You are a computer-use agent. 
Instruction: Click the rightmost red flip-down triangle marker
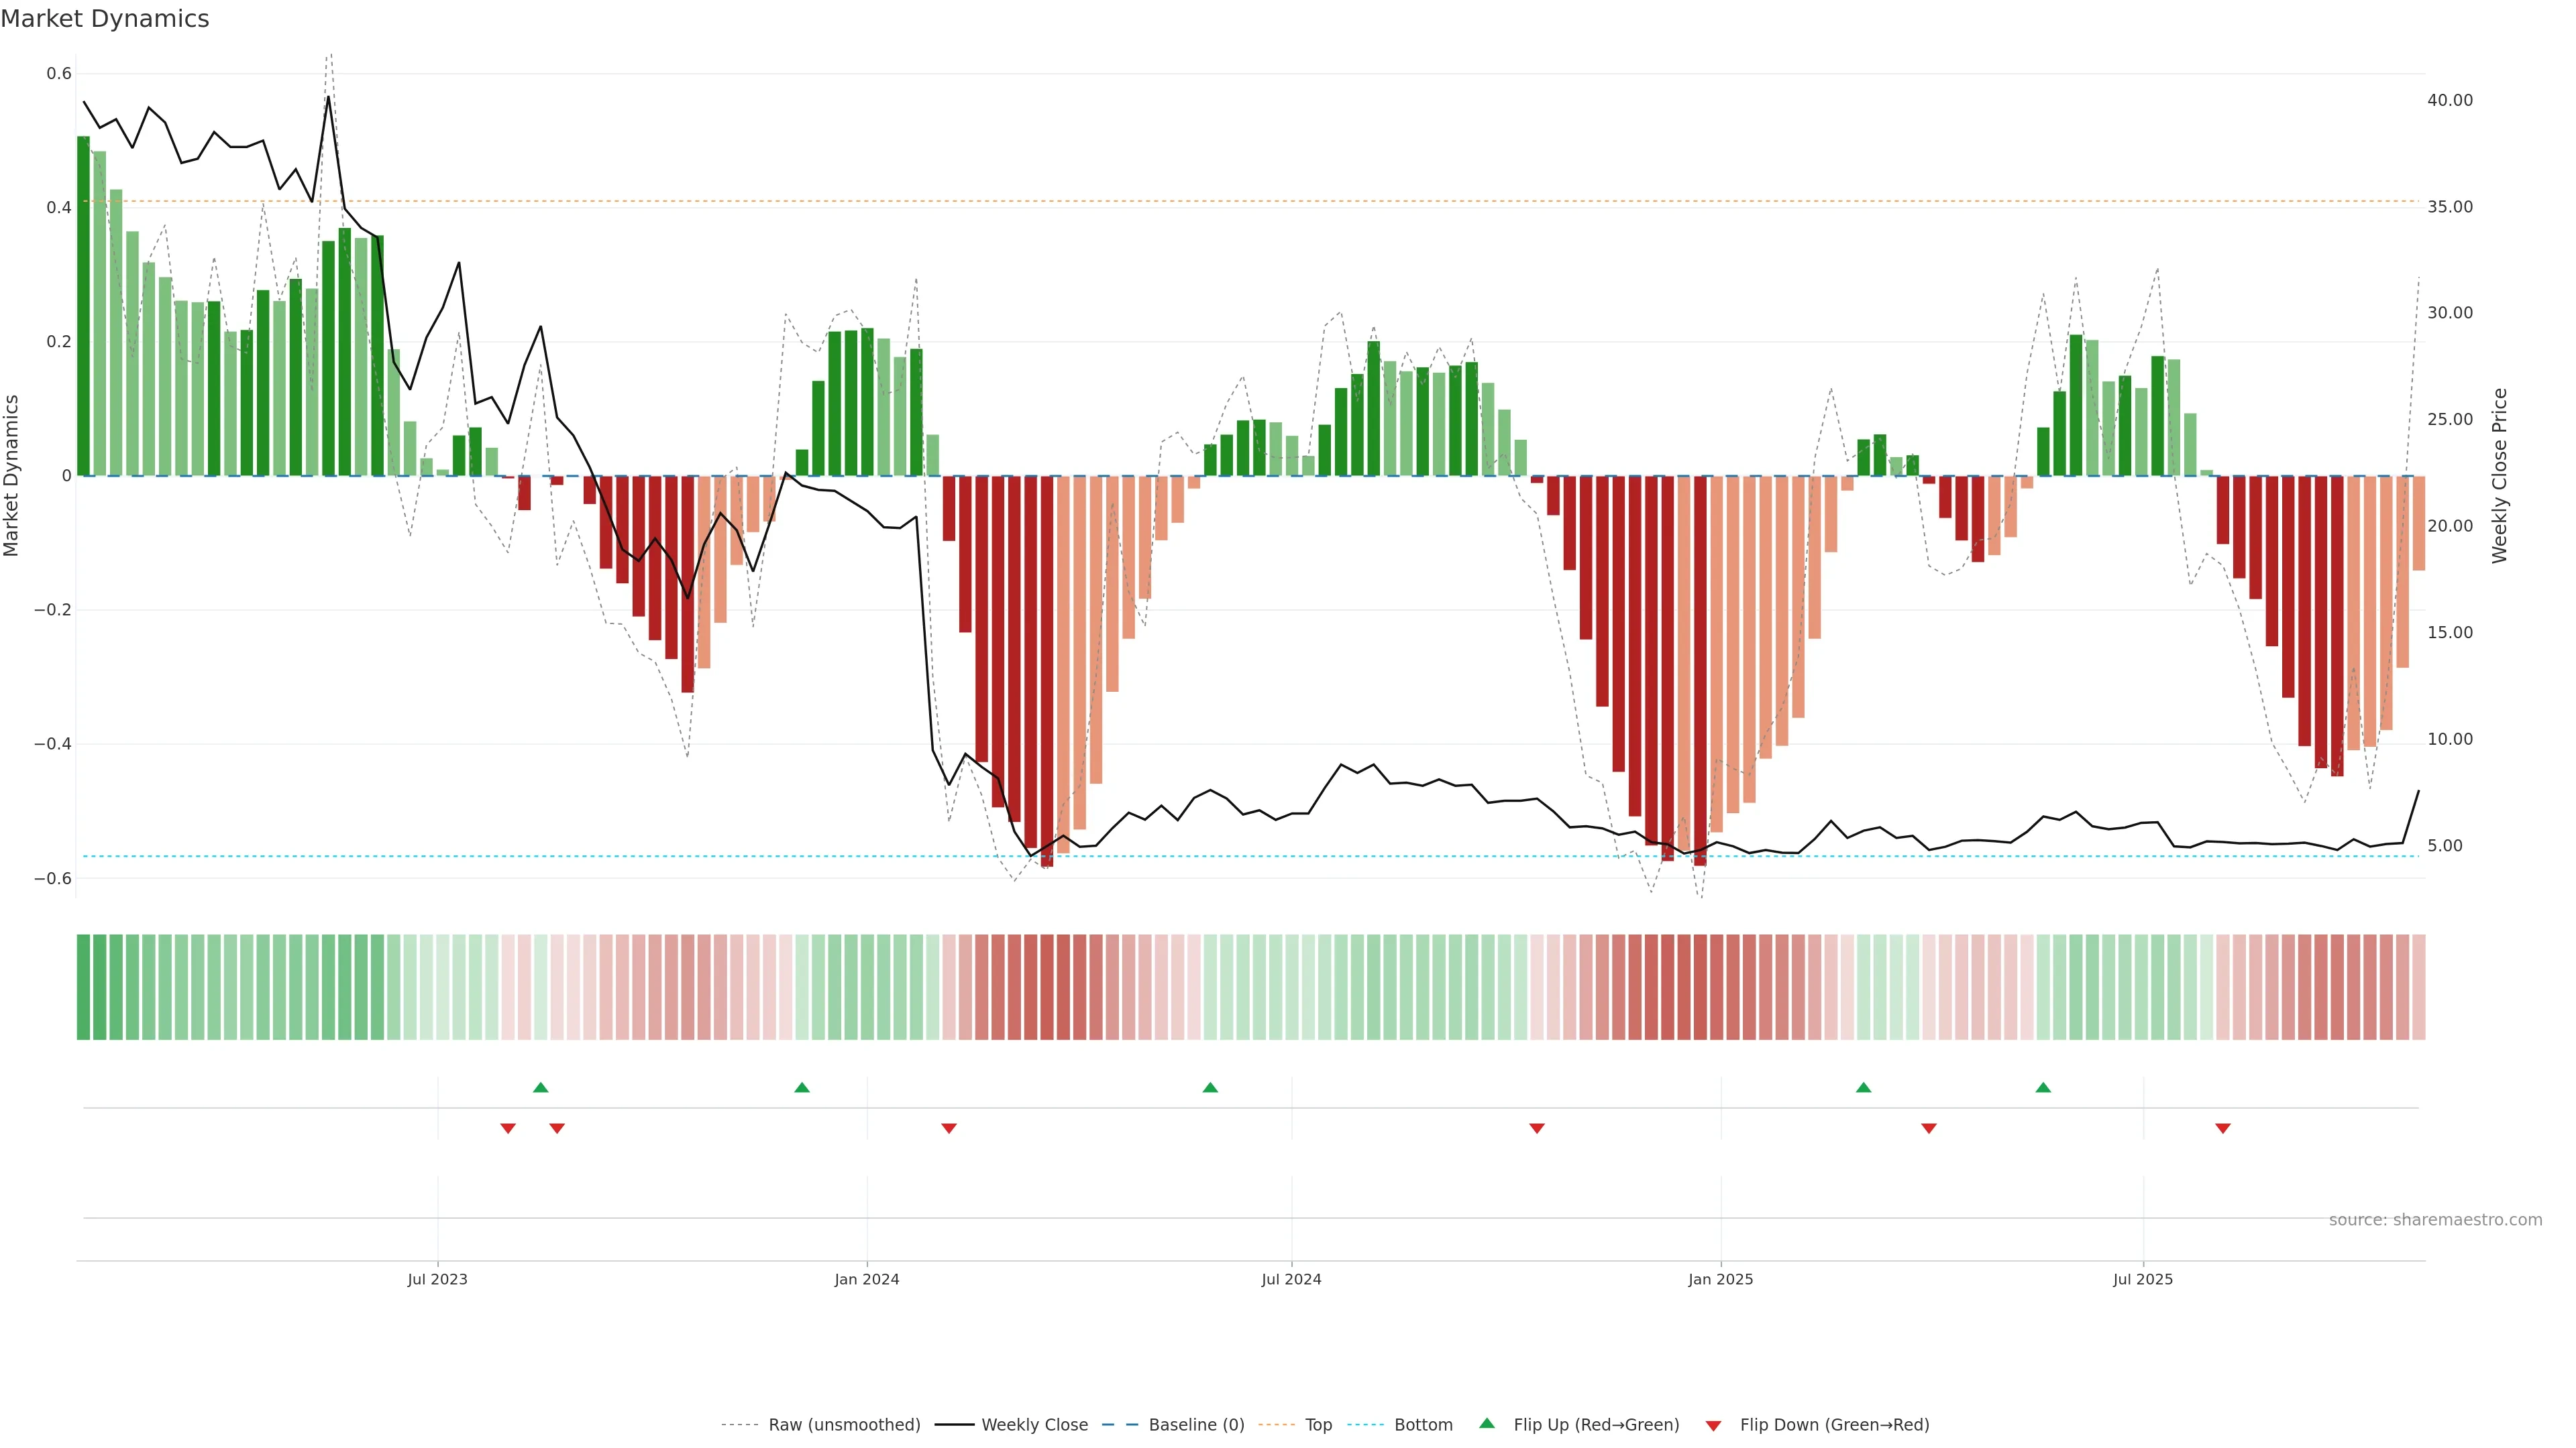pos(2223,1128)
